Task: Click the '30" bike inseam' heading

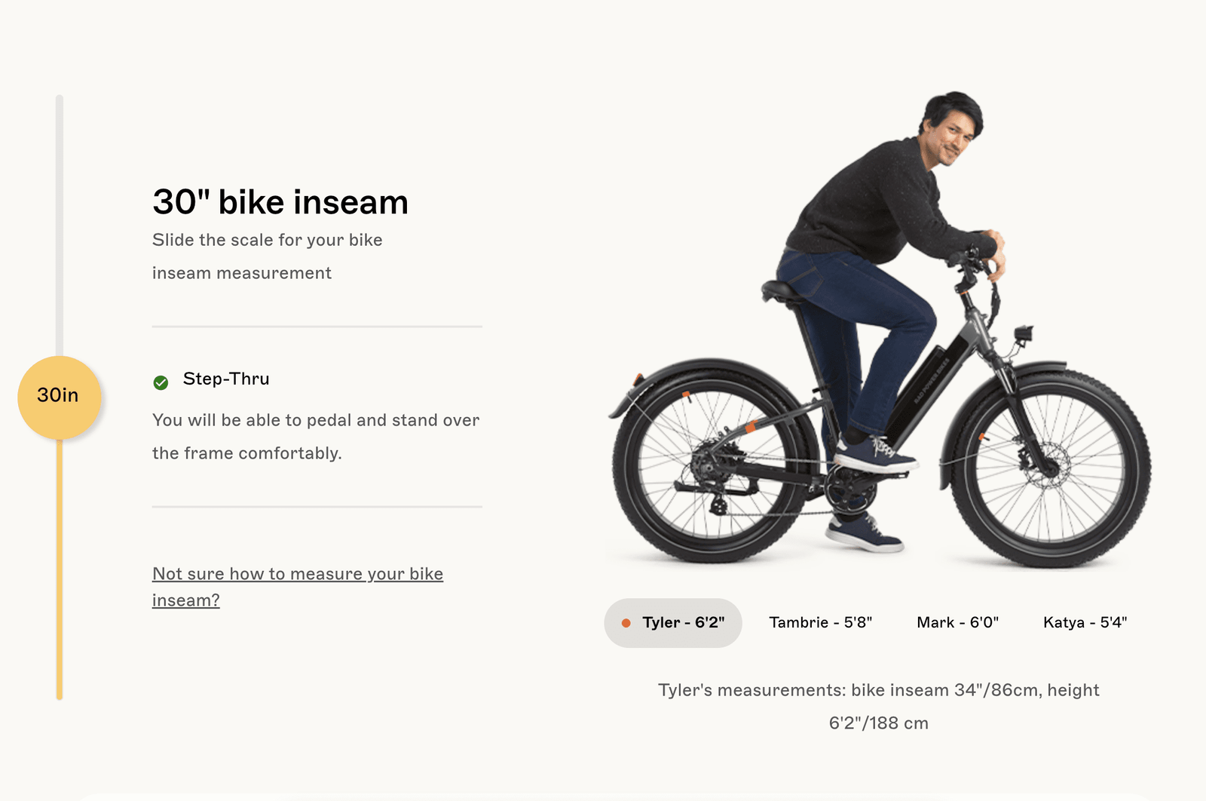Action: pos(280,202)
